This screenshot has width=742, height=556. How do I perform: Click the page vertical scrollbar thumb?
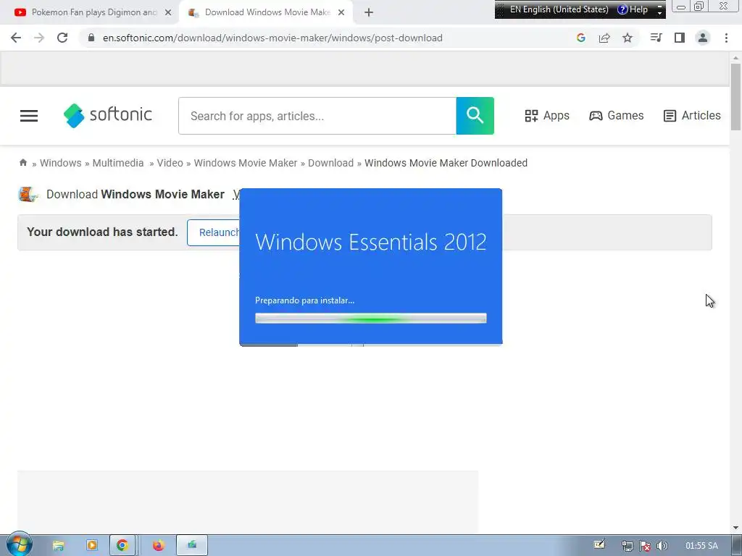[x=735, y=96]
